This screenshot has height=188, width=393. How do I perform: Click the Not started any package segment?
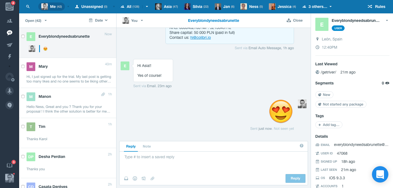coord(341,104)
